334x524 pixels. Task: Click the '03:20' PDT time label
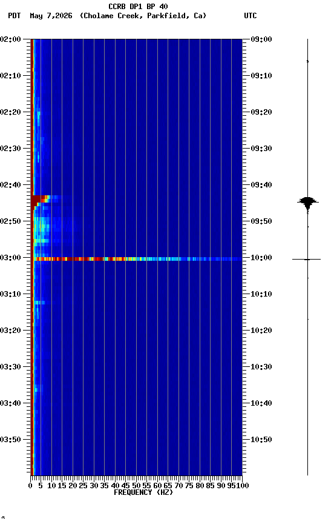[10, 331]
